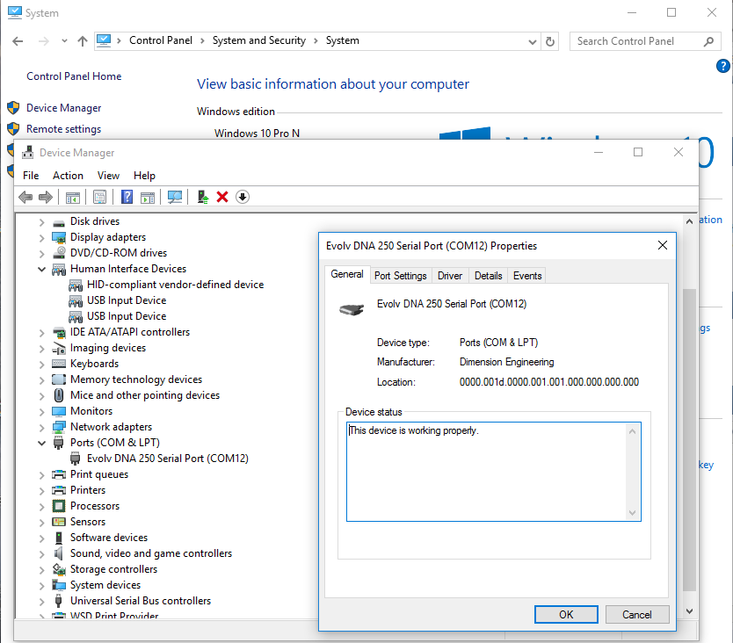
Task: Click the Show/Hide console tree icon
Action: 73,197
